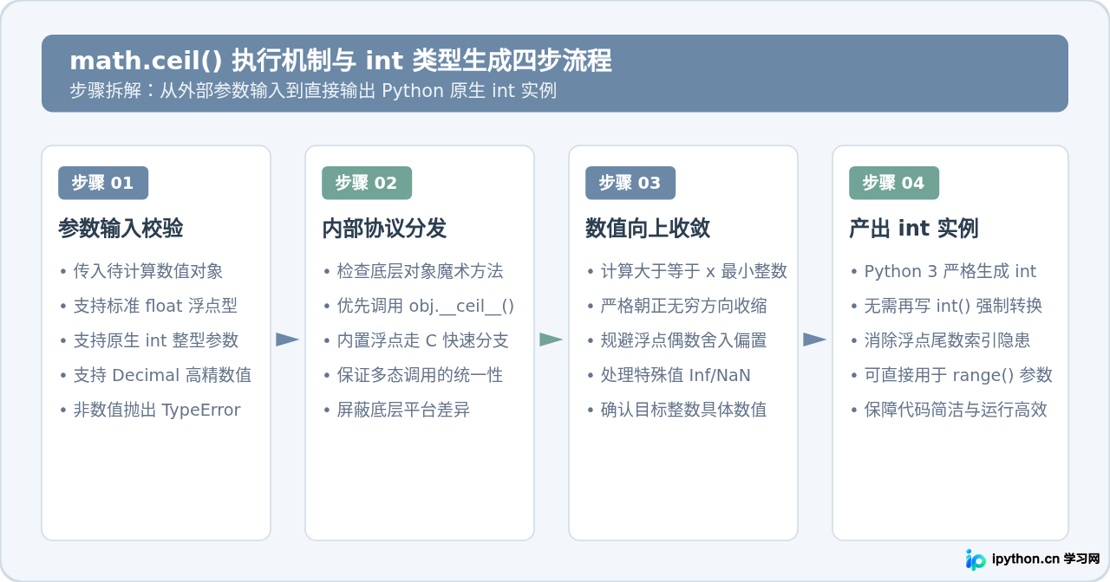Click bullet 优先调用 obj.__ceil__()
Image resolution: width=1110 pixels, height=582 pixels.
(x=418, y=306)
